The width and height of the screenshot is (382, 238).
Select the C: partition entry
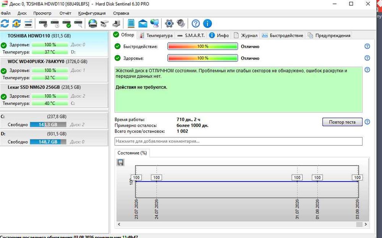point(54,121)
